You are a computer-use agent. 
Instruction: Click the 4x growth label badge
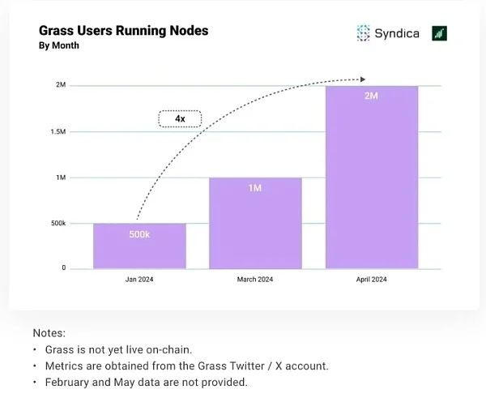point(180,118)
